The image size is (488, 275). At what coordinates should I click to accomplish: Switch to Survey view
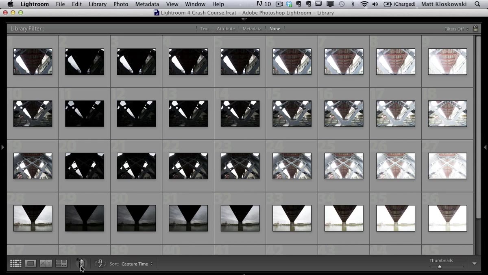pos(61,264)
